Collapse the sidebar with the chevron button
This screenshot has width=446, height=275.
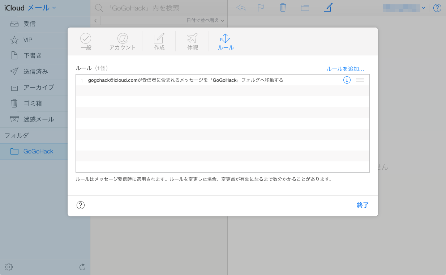95,21
